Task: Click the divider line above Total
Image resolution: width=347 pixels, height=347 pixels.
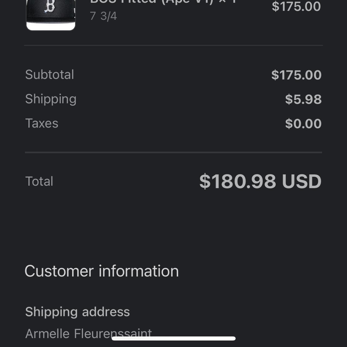Action: pyautogui.click(x=173, y=152)
